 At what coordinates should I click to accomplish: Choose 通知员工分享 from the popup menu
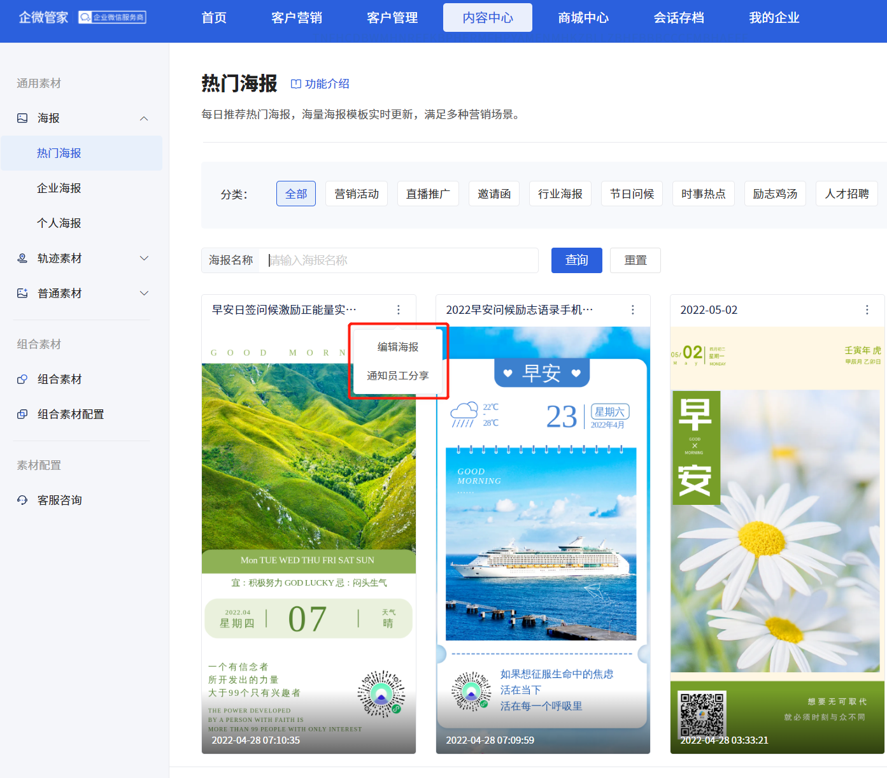click(x=398, y=376)
